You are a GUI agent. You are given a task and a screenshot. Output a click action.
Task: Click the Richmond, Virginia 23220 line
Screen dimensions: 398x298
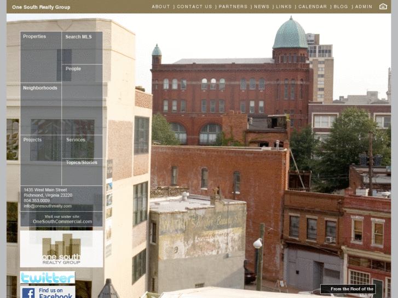coord(48,195)
